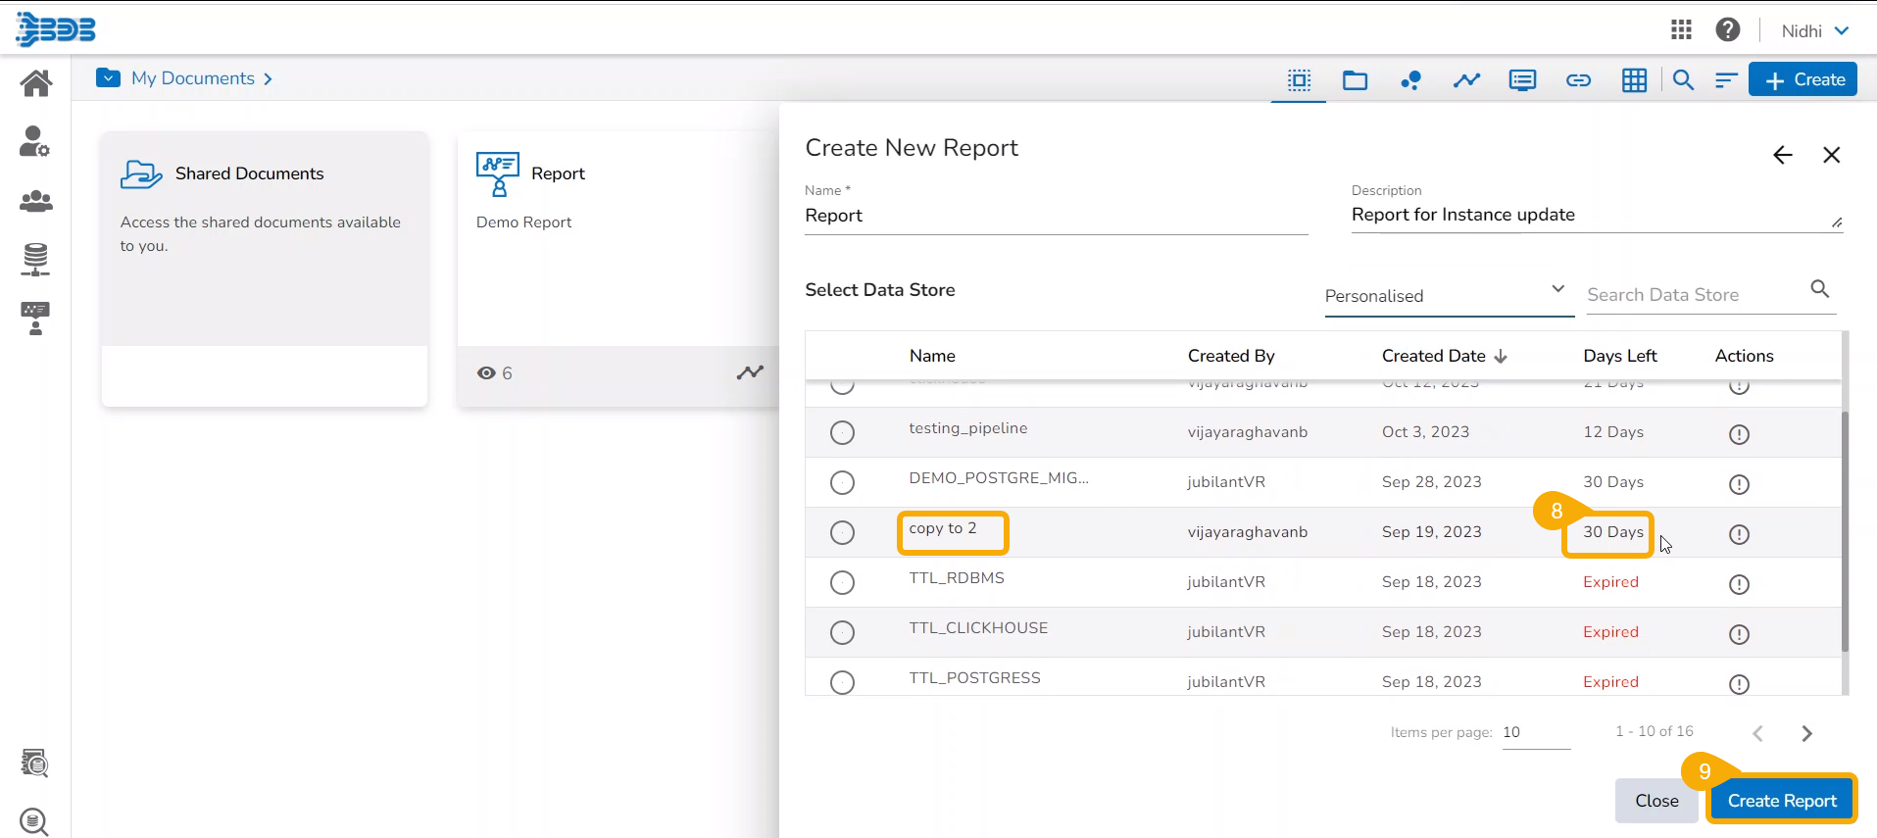The image size is (1877, 838).
Task: Open the help question mark icon
Action: click(1727, 30)
